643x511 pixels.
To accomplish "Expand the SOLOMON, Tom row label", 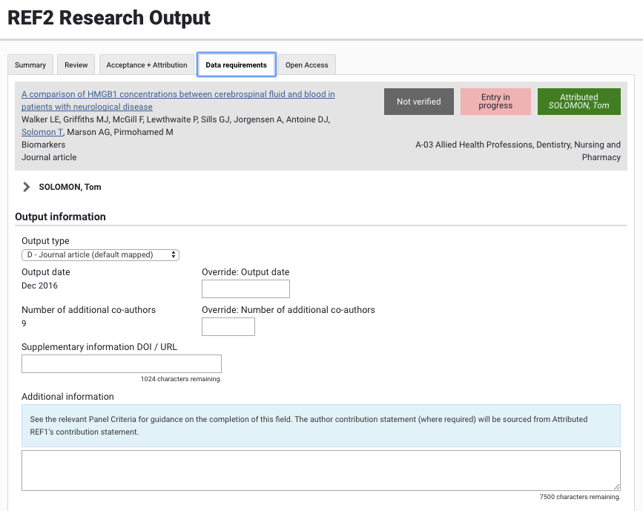I will click(70, 187).
